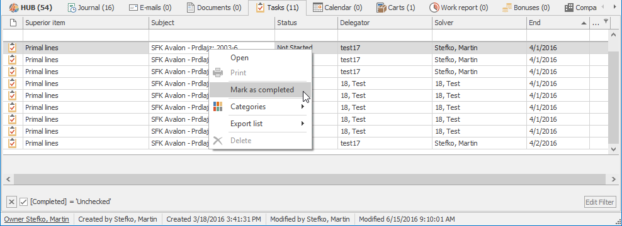Screen dimensions: 622x226
Task: Toggle sort order on End column header
Action: coord(558,23)
